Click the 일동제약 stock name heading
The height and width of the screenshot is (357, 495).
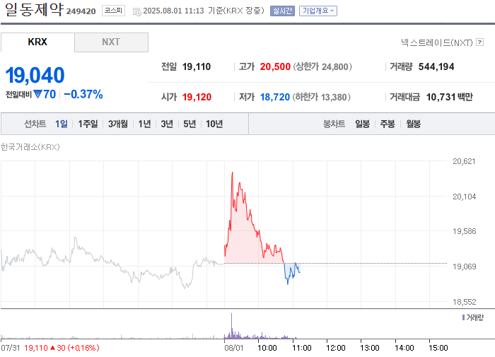coord(34,9)
